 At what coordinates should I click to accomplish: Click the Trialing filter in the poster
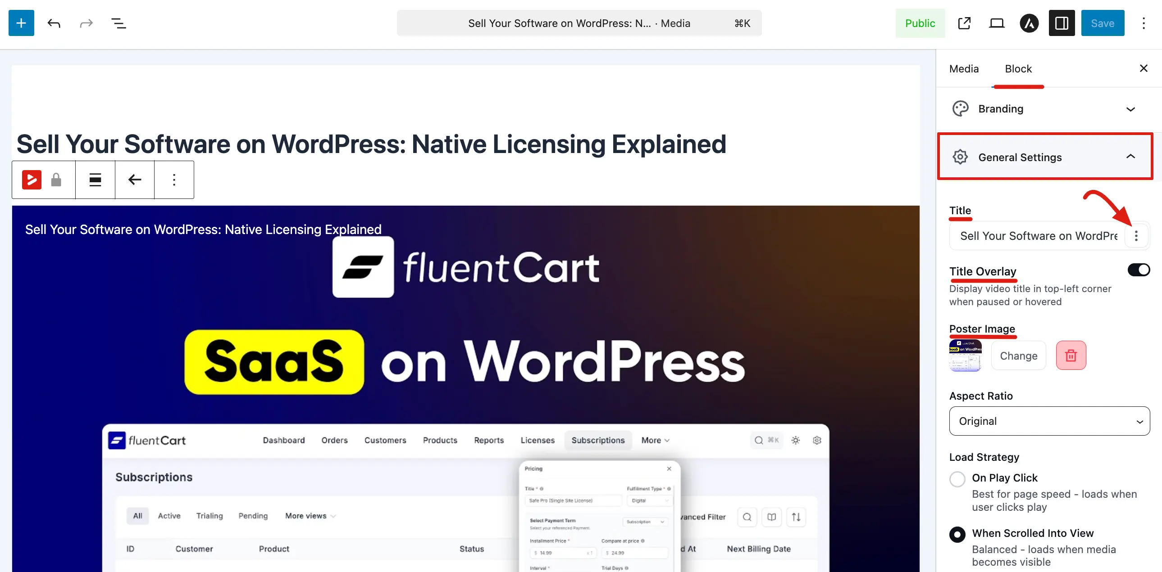coord(210,516)
